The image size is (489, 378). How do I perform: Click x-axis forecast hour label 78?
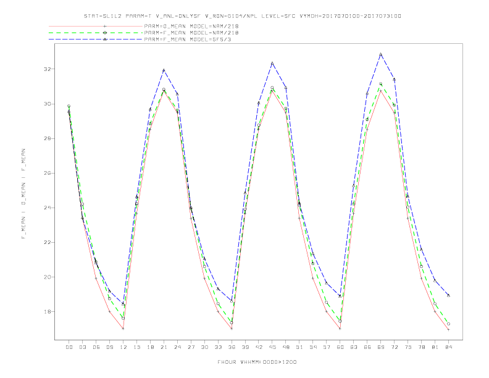tap(421, 347)
